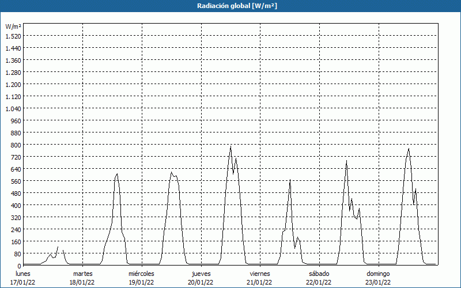Click the 320 y-axis value
The height and width of the screenshot is (288, 461).
pyautogui.click(x=16, y=218)
